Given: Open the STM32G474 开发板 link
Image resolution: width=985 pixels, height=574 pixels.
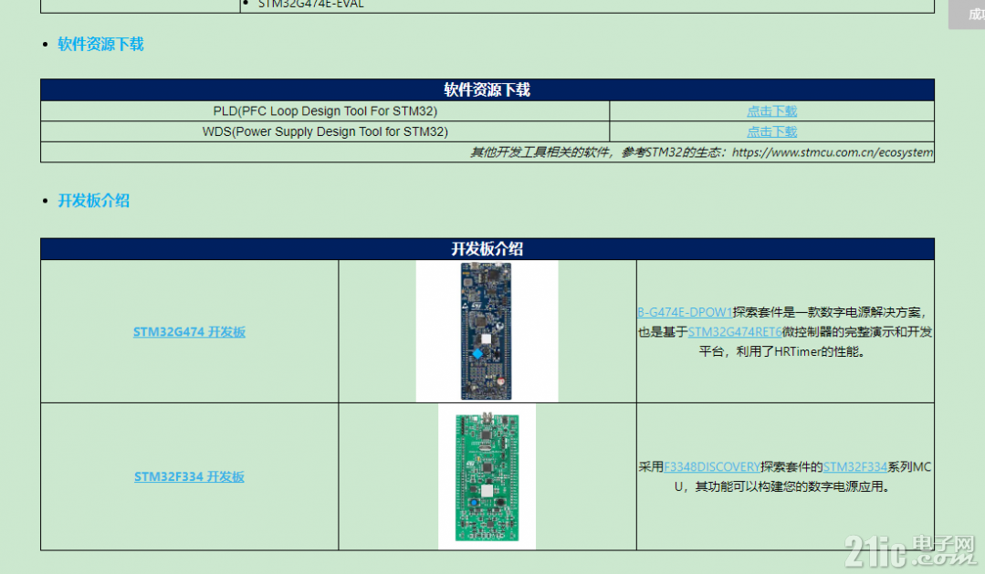Looking at the screenshot, I should click(x=189, y=331).
